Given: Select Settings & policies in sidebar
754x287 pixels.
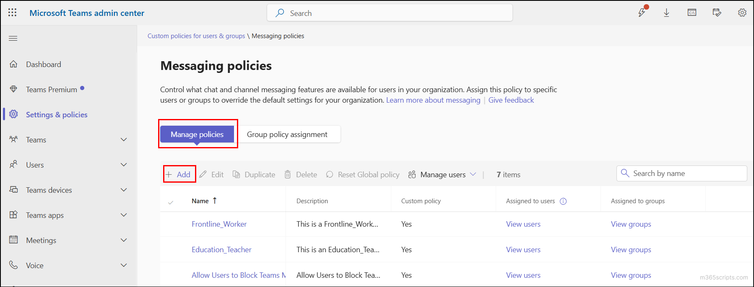Looking at the screenshot, I should click(x=57, y=114).
